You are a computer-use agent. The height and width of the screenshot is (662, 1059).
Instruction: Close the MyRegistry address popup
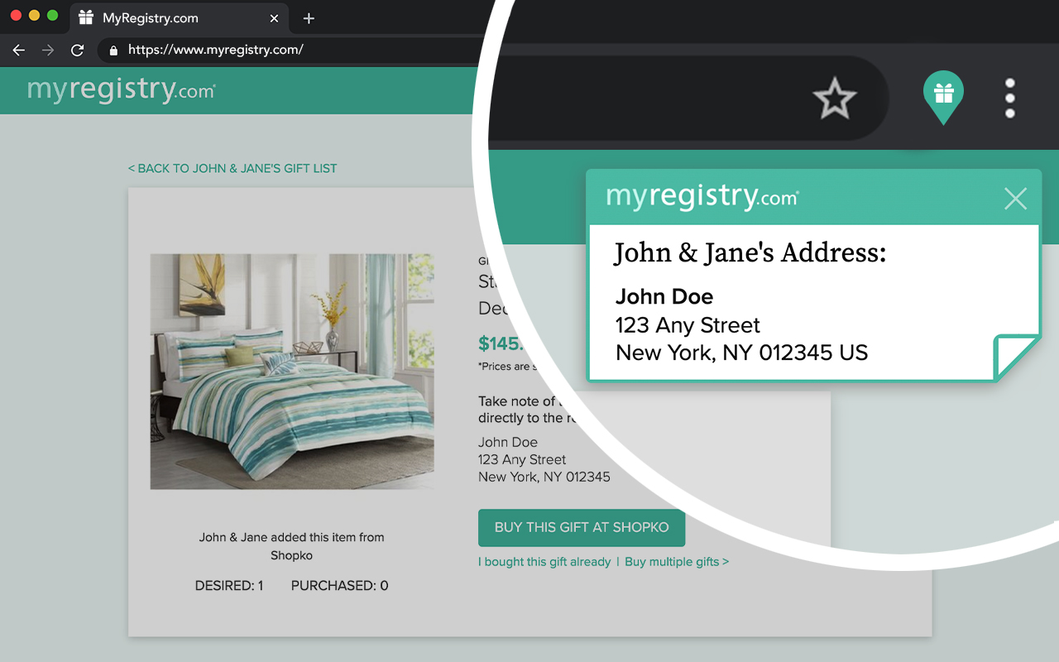click(x=1015, y=199)
